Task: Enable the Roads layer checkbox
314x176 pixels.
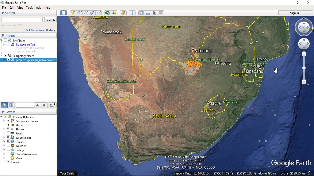Action: pyautogui.click(x=8, y=133)
